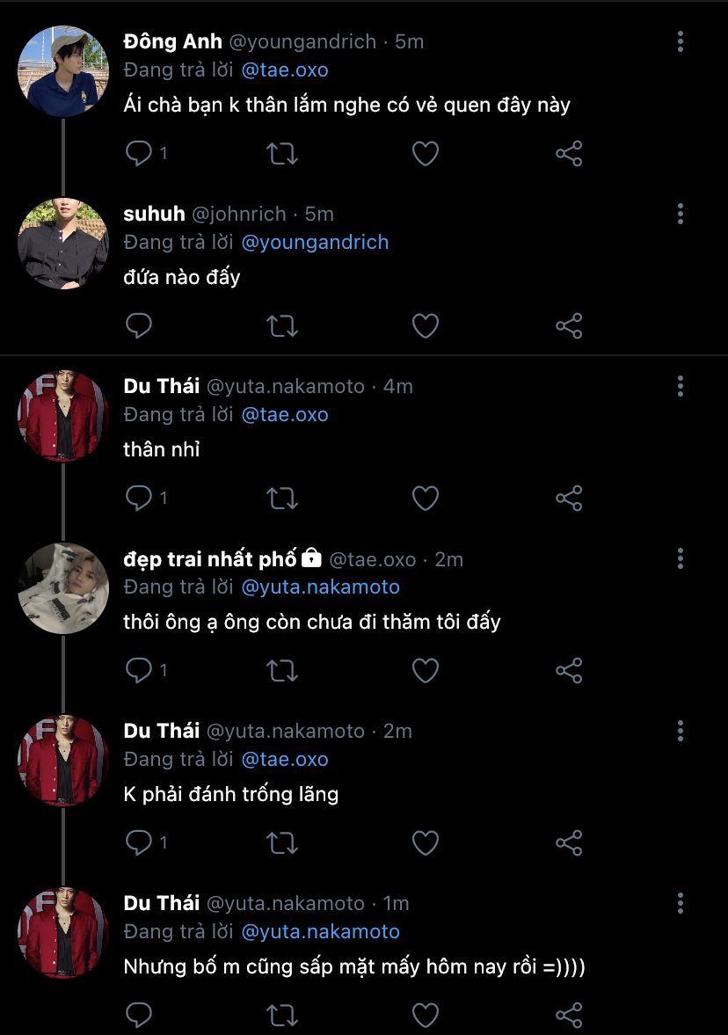Reply to the 'thân nhỉ' tweet
This screenshot has width=728, height=1035.
pos(139,499)
